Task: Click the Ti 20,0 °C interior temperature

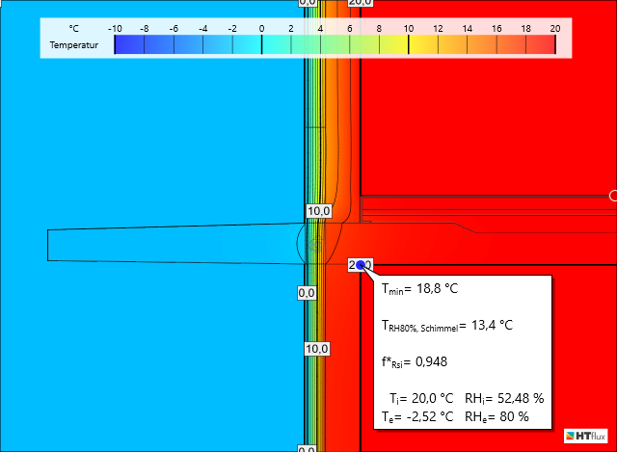Action: (420, 398)
